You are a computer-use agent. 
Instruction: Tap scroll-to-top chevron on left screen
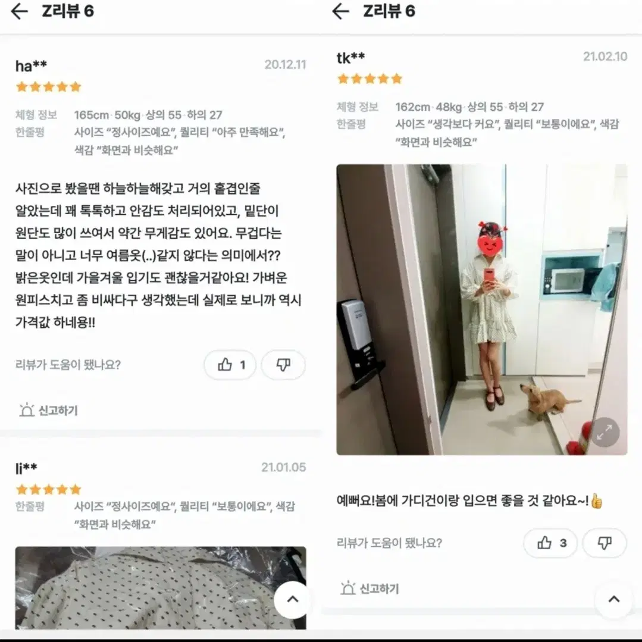(292, 599)
